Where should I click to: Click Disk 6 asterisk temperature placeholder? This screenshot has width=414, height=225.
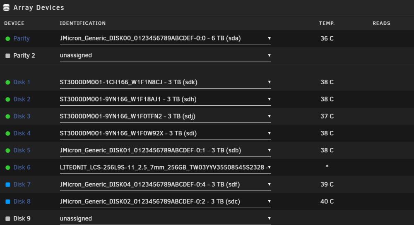[x=327, y=166]
